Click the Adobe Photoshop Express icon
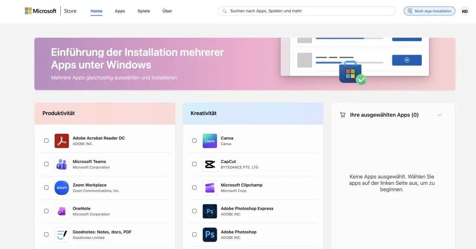Screen dimensions: 476x249 tap(210, 211)
